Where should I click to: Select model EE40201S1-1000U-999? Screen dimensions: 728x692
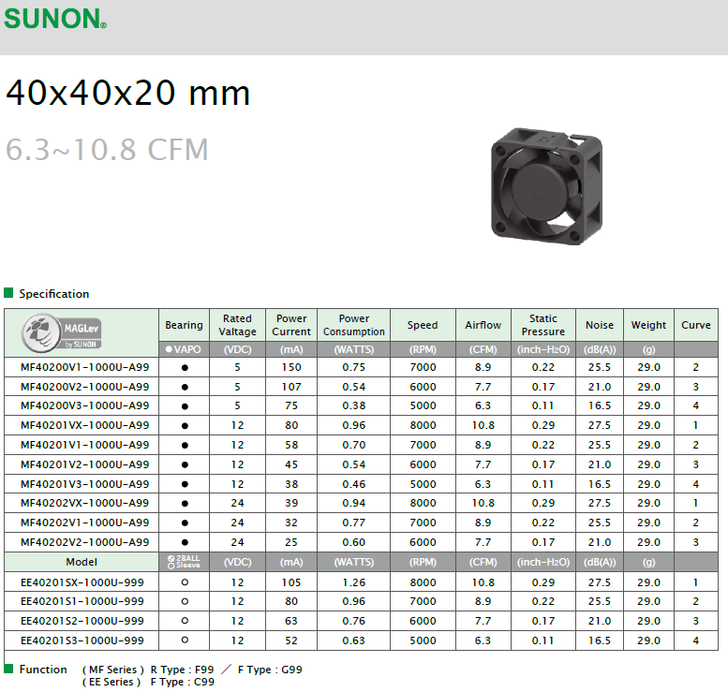coord(82,601)
